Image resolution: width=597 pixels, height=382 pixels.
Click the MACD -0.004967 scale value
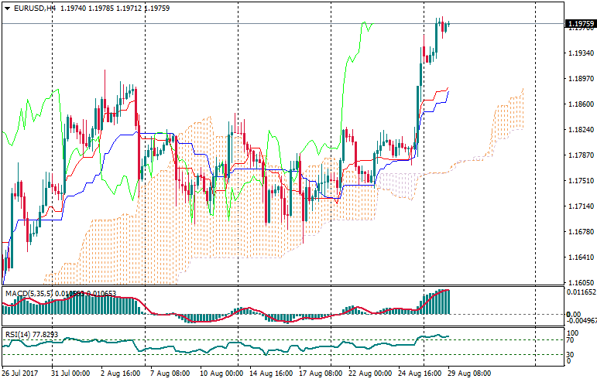coord(582,320)
